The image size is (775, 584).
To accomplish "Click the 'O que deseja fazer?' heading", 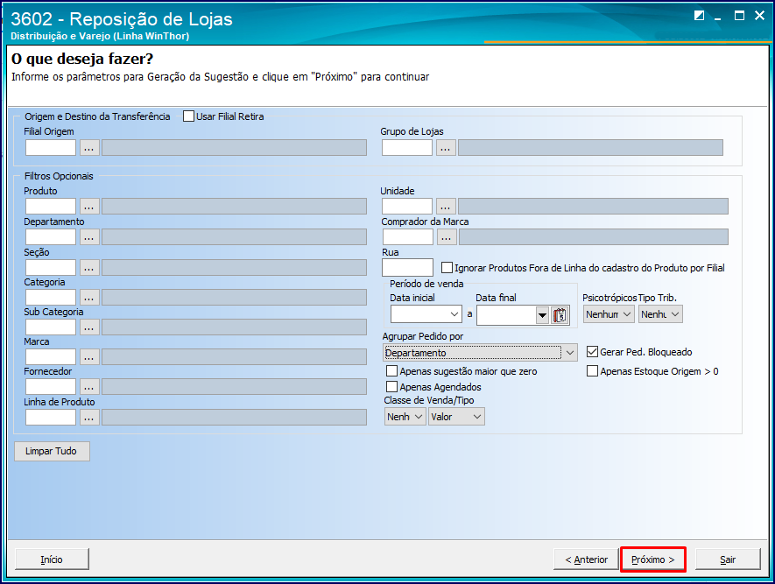I will tap(82, 59).
